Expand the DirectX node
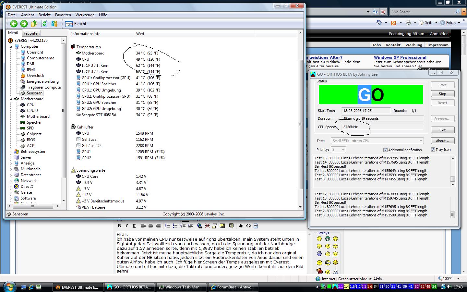 pos(11,187)
